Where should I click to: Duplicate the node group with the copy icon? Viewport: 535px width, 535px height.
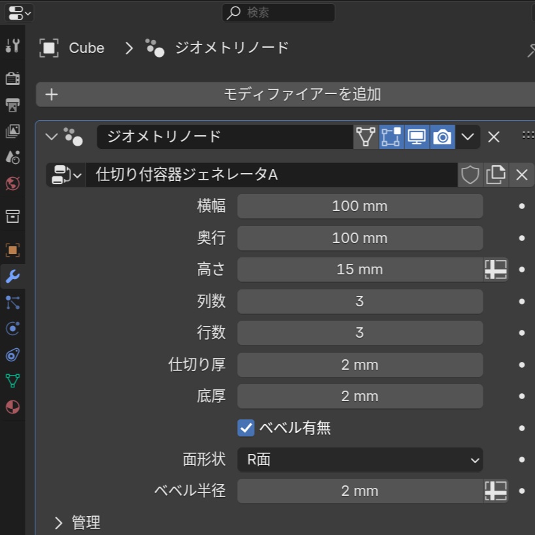[x=496, y=174]
